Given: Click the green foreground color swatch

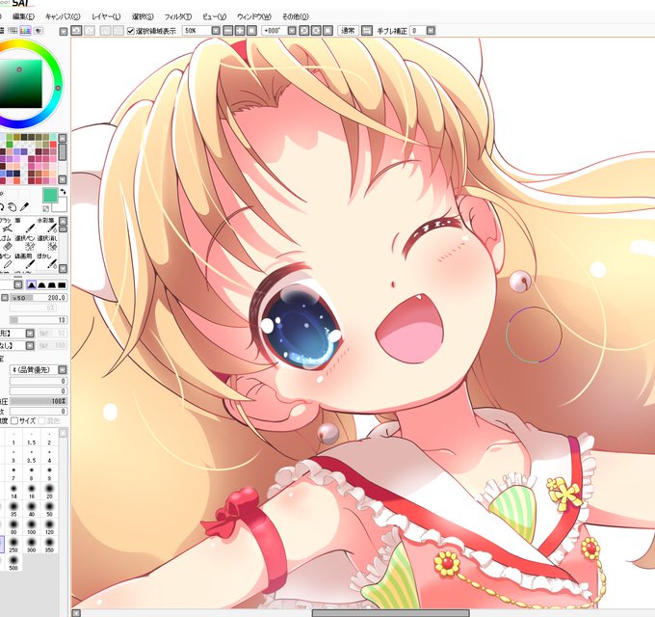Looking at the screenshot, I should tap(50, 195).
